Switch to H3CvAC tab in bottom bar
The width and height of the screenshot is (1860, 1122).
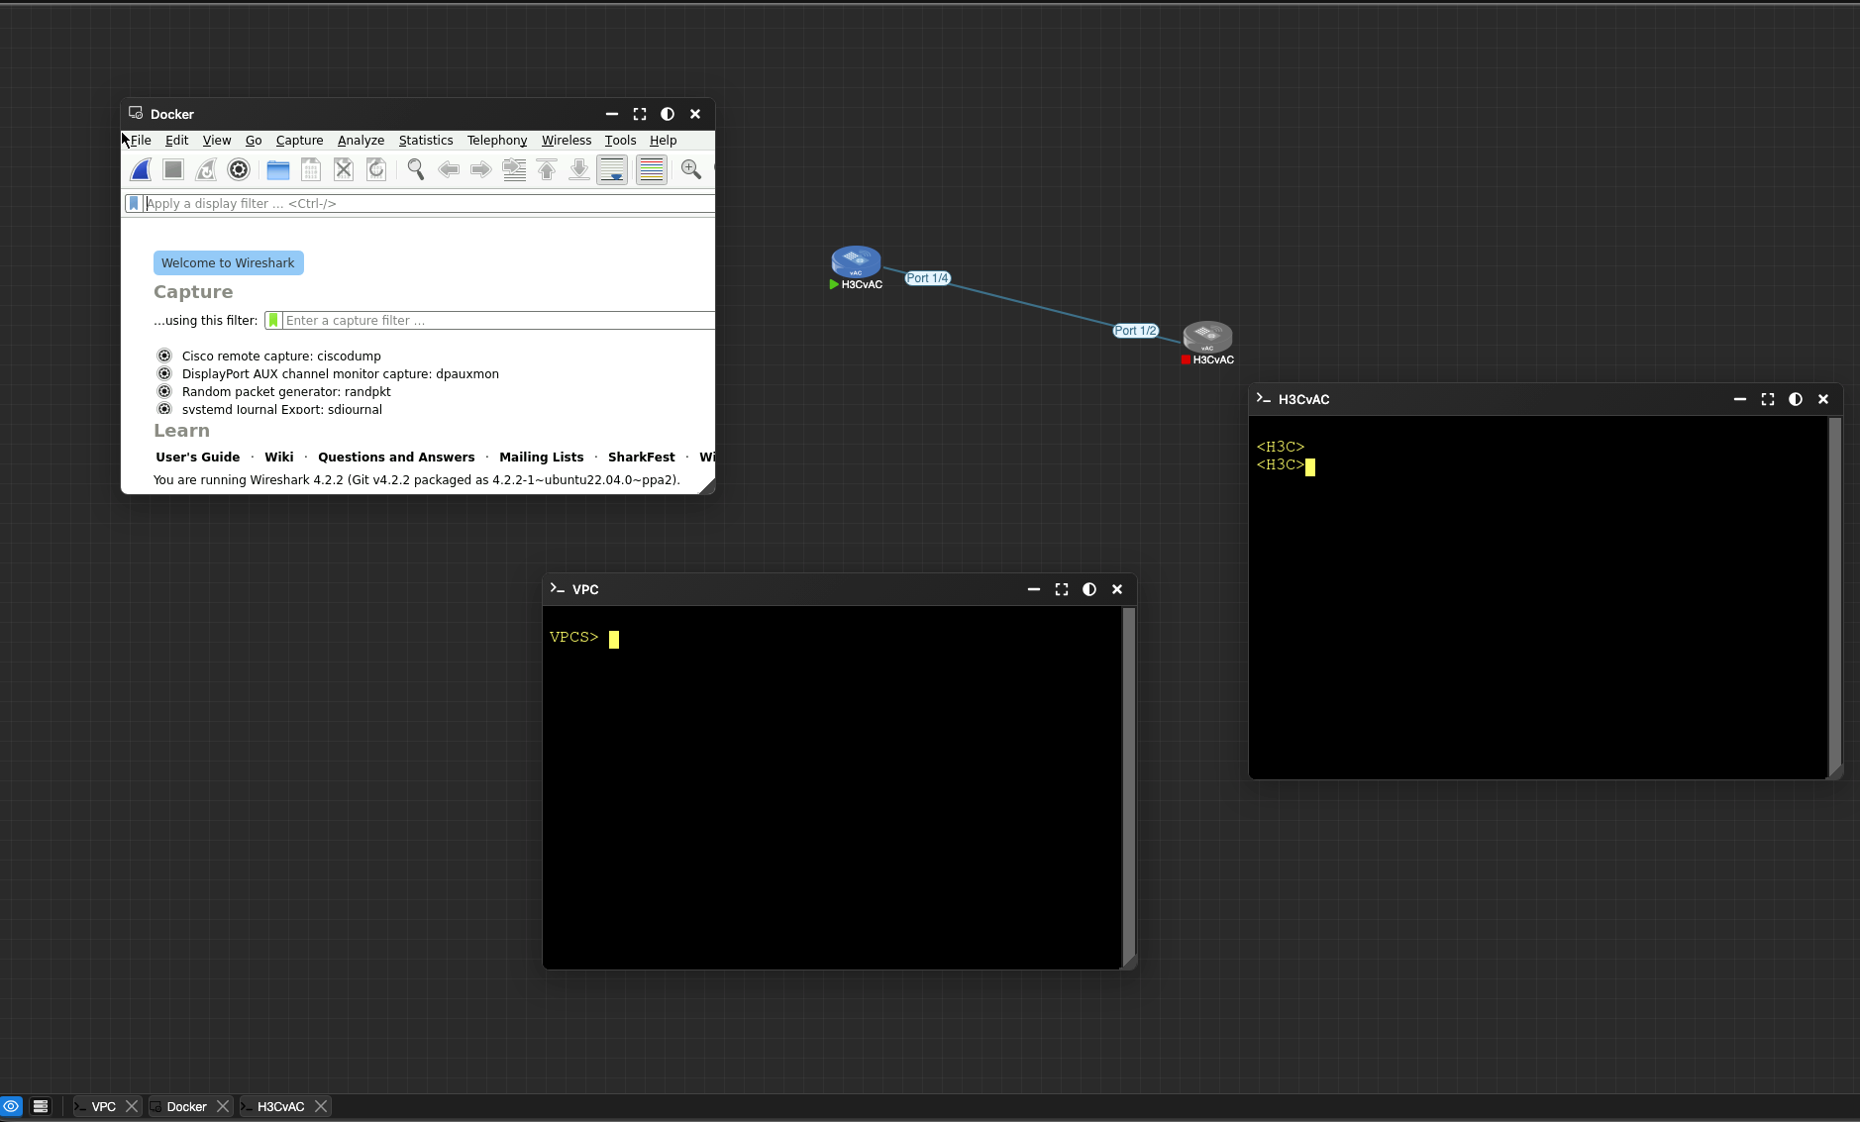[x=280, y=1106]
